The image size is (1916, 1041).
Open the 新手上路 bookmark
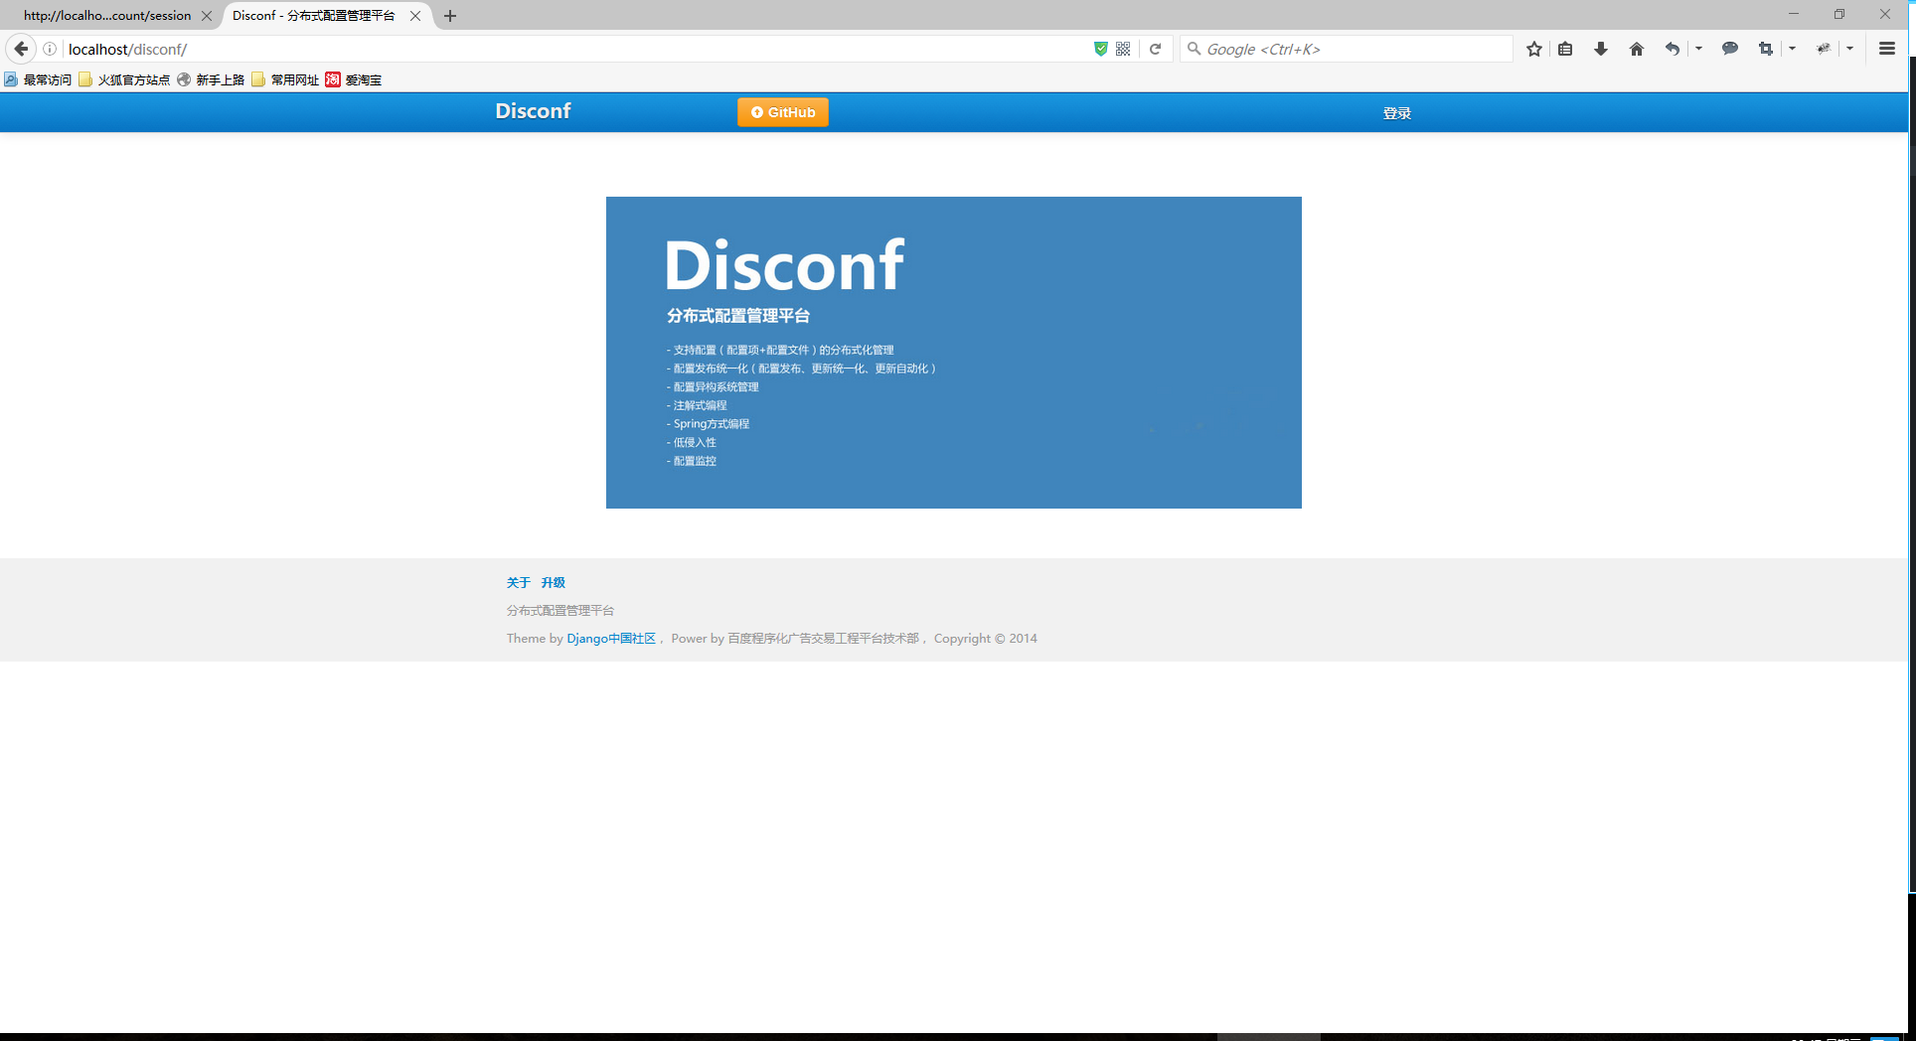point(211,79)
